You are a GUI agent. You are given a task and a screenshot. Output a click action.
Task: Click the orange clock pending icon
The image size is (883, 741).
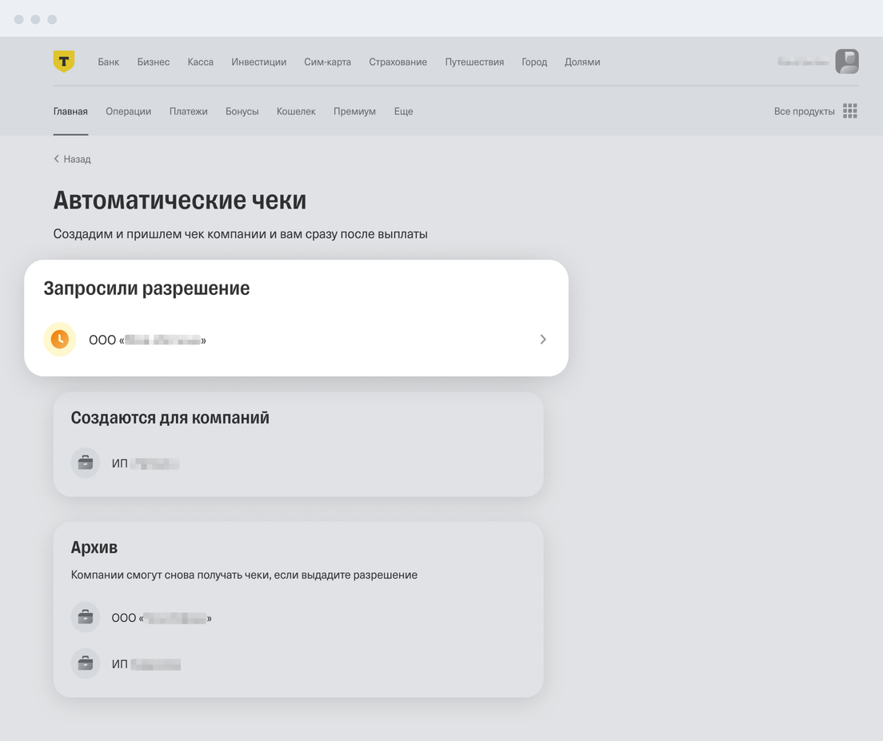tap(60, 339)
